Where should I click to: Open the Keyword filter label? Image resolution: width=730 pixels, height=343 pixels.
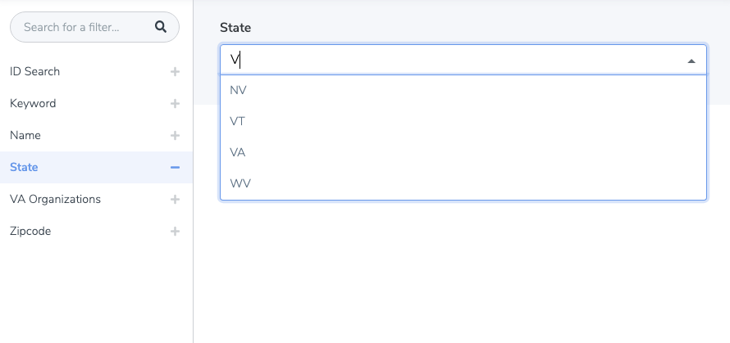[33, 104]
